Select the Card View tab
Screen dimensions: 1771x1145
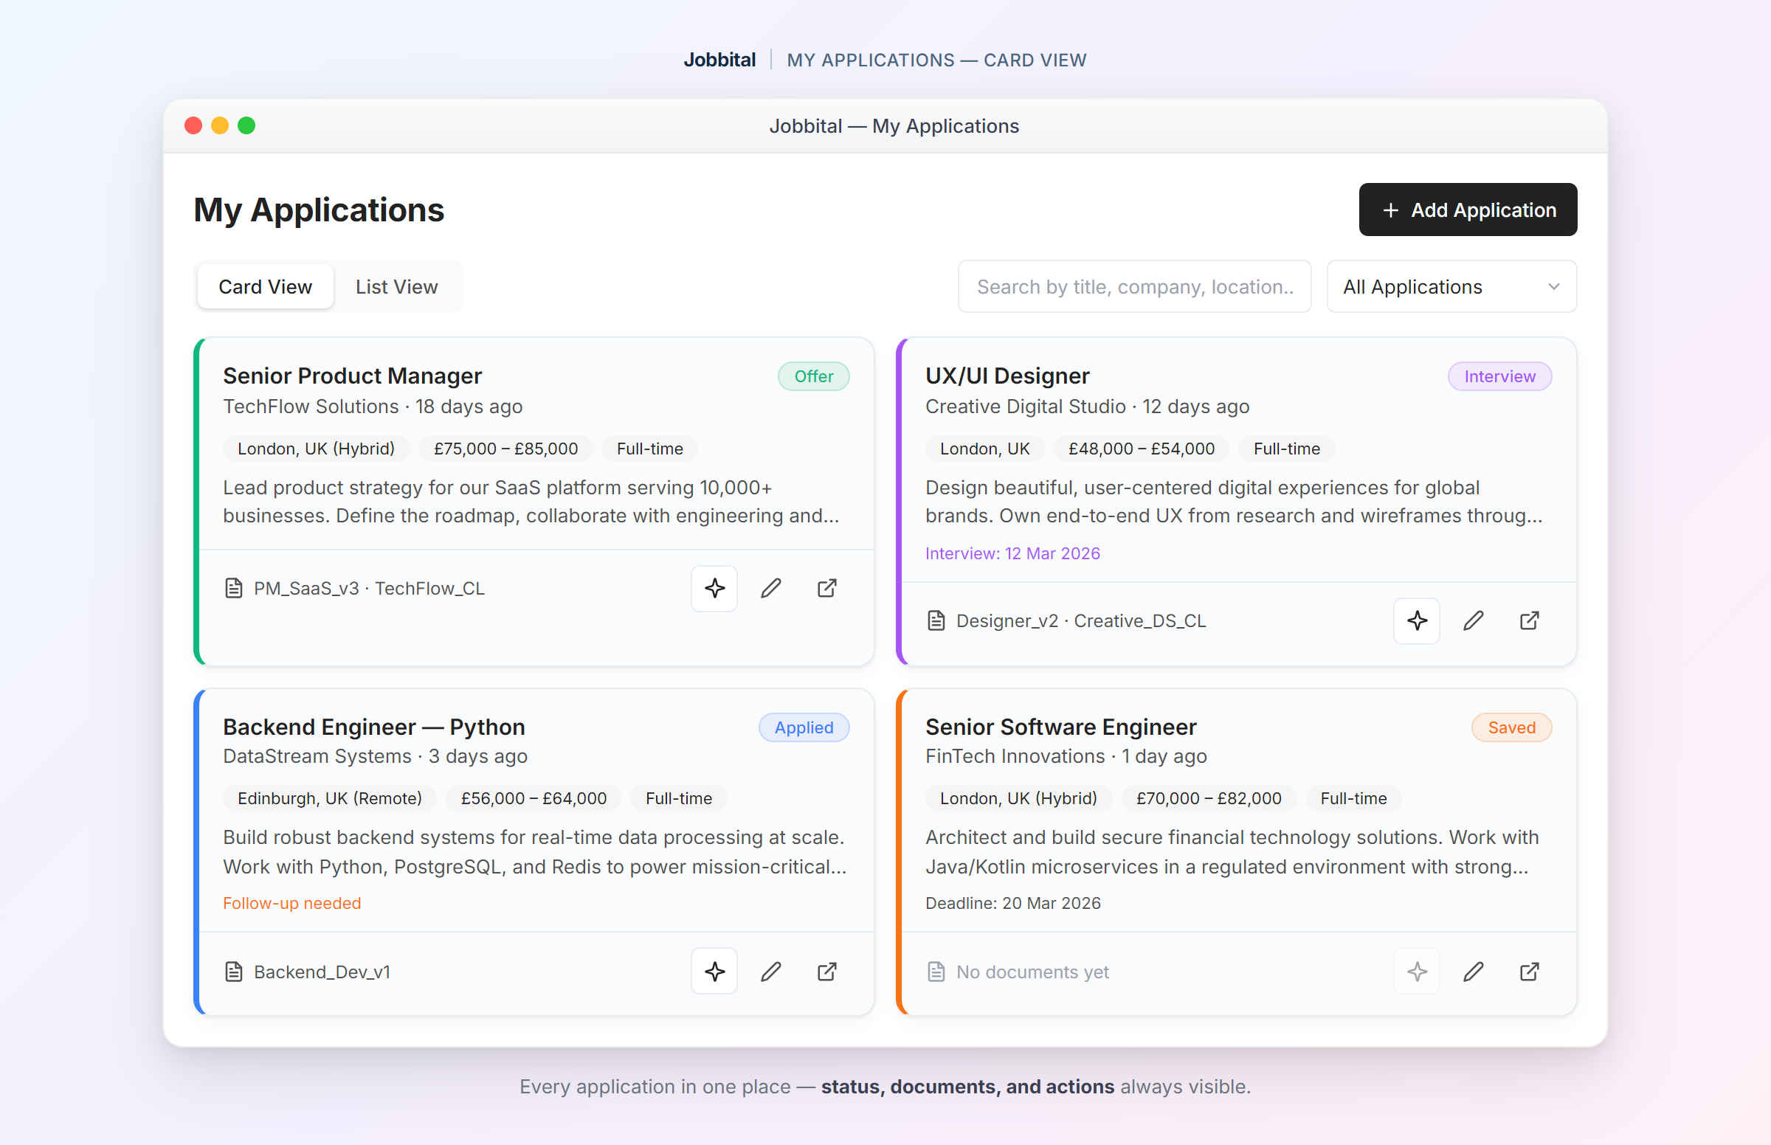[266, 286]
